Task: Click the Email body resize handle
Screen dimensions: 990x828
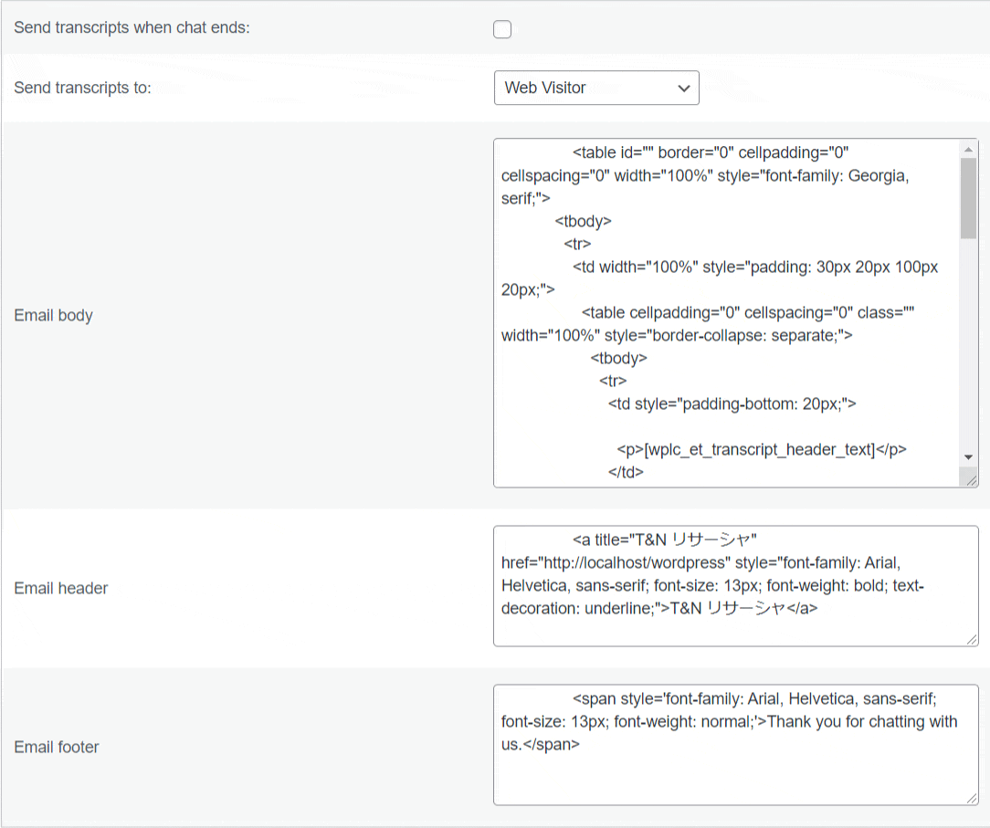Action: coord(972,481)
